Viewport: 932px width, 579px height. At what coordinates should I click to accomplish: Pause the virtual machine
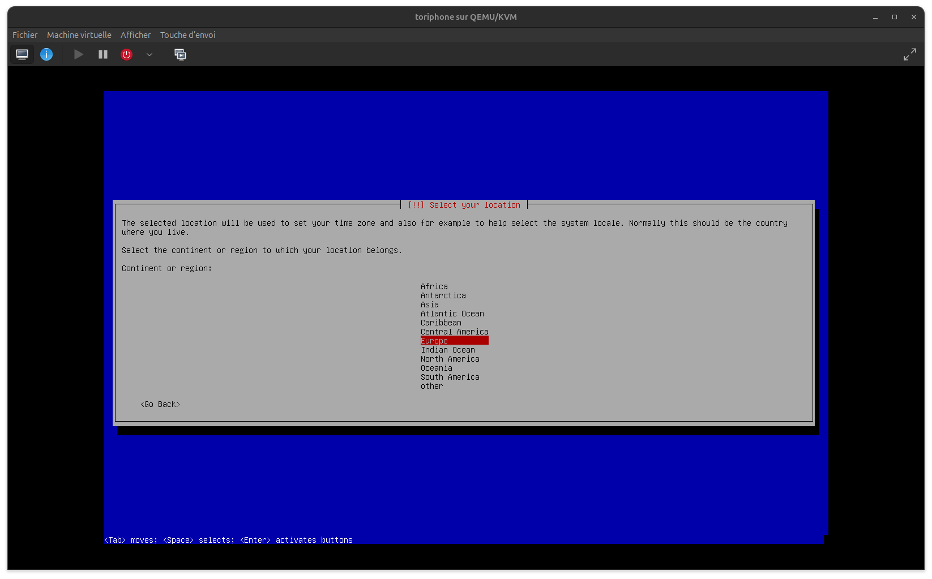coord(102,54)
